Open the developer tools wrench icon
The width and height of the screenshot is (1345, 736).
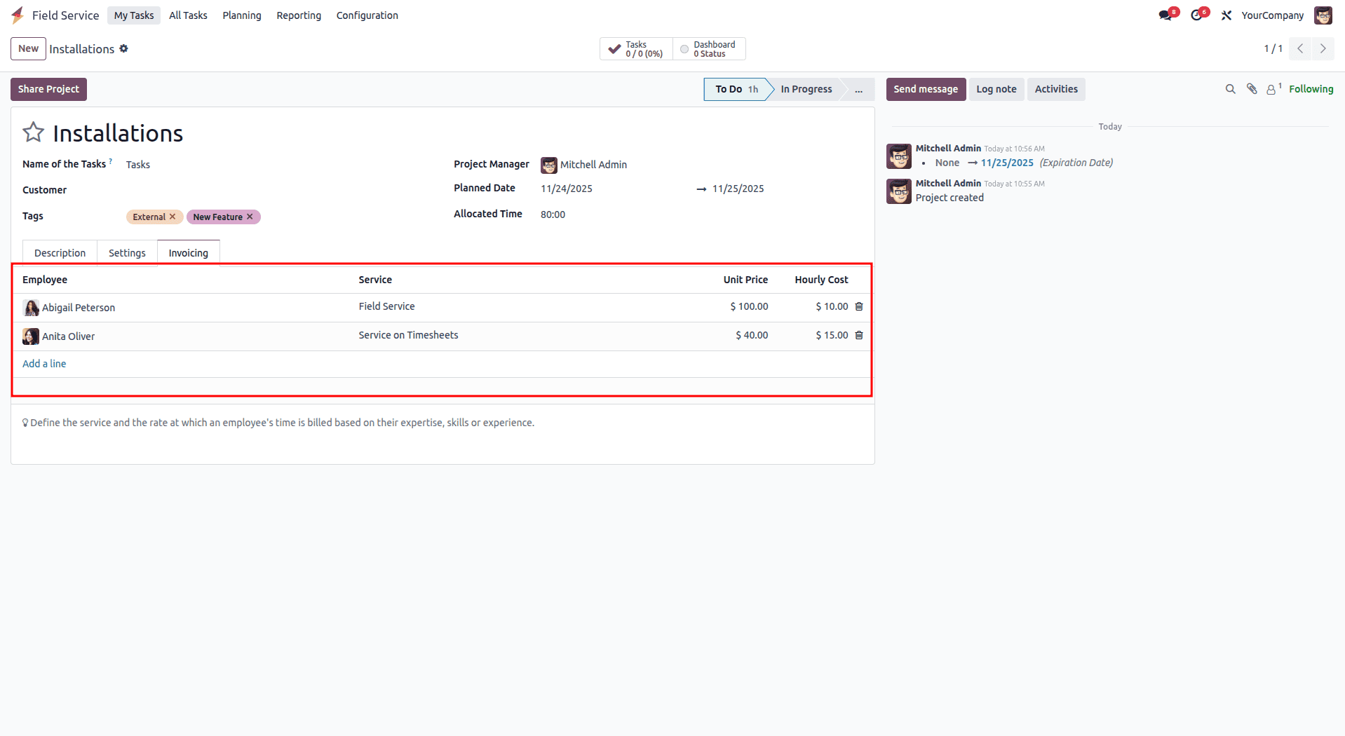tap(1226, 15)
